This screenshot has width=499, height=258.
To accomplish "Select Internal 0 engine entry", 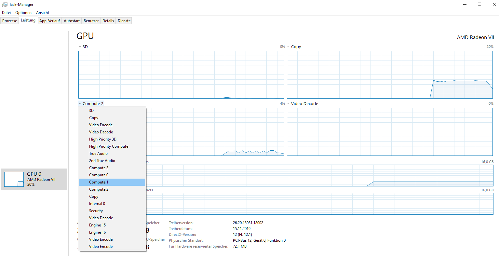I will click(x=112, y=204).
